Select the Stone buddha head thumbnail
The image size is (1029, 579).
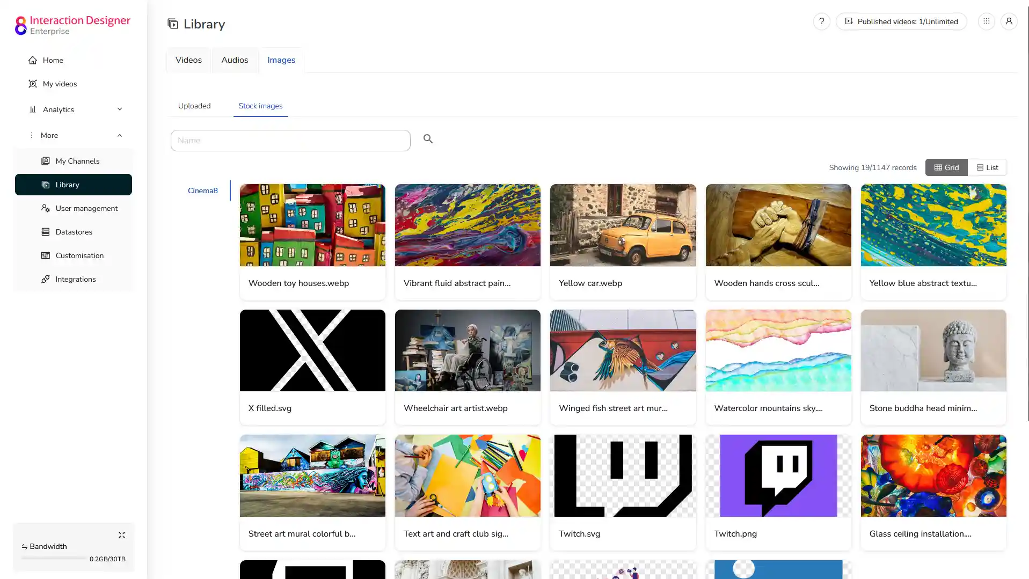(933, 350)
